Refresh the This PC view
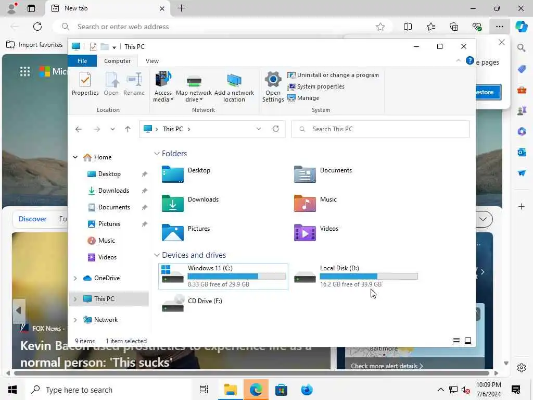The height and width of the screenshot is (400, 533). 276,129
